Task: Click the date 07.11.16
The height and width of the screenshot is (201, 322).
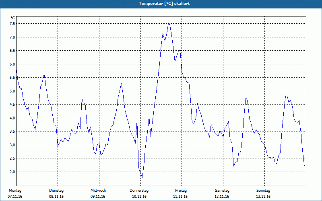Action: click(15, 197)
